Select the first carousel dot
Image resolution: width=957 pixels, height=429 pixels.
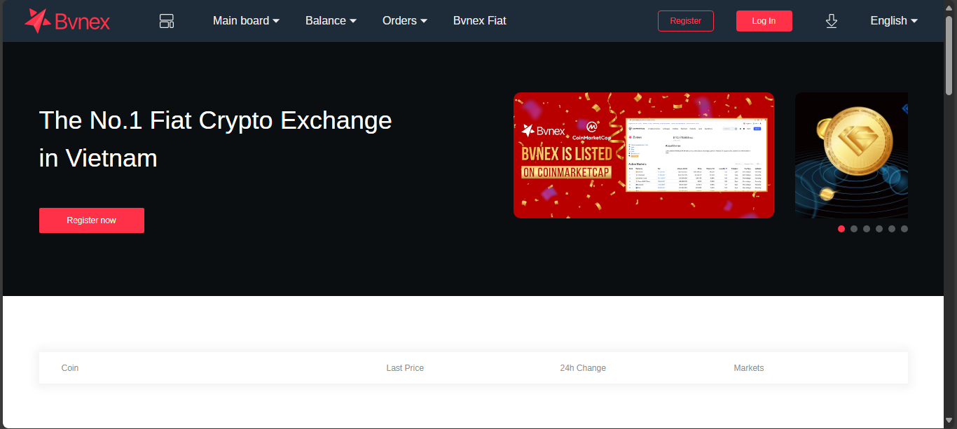click(841, 229)
